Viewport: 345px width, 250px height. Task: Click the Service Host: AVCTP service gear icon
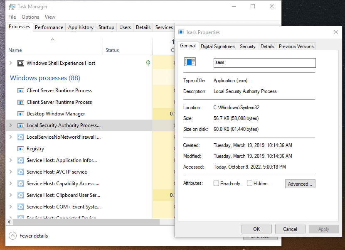pos(21,172)
